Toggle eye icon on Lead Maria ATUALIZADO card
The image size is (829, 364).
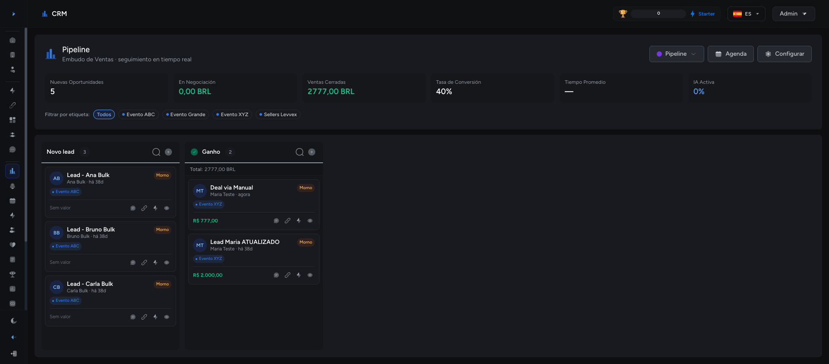[x=310, y=275]
